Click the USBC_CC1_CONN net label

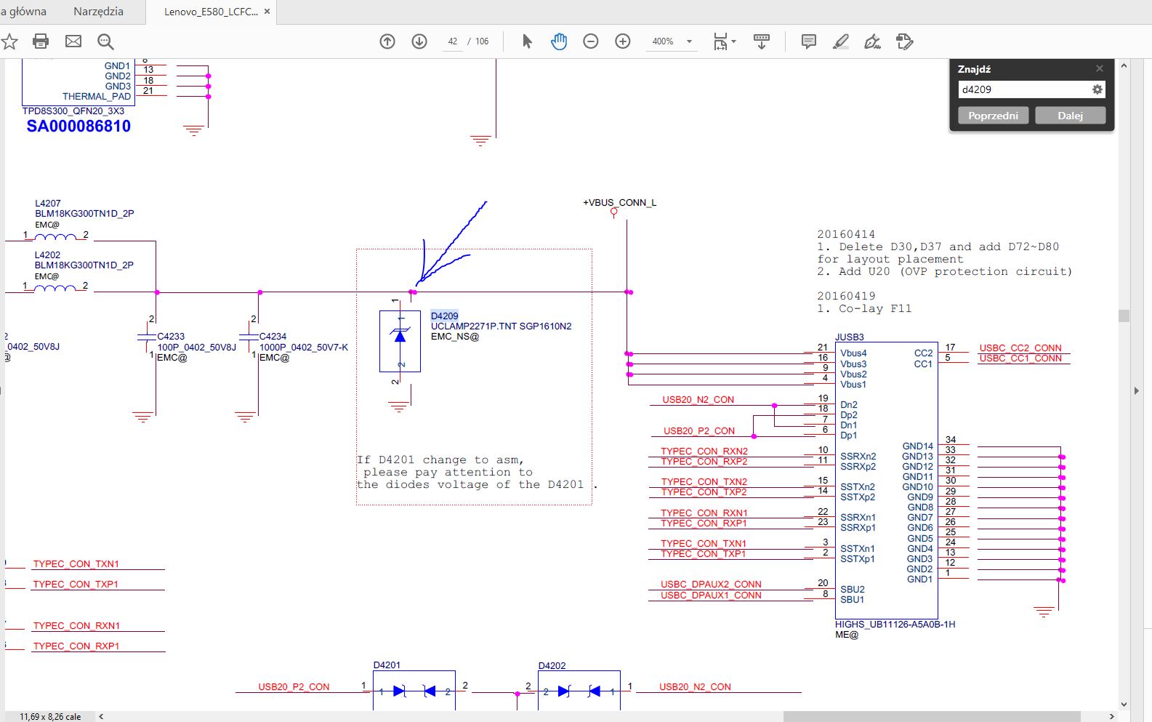click(1020, 358)
